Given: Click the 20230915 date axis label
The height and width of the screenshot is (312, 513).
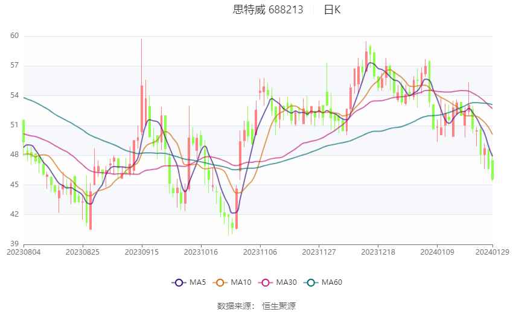Looking at the screenshot, I should (x=142, y=252).
